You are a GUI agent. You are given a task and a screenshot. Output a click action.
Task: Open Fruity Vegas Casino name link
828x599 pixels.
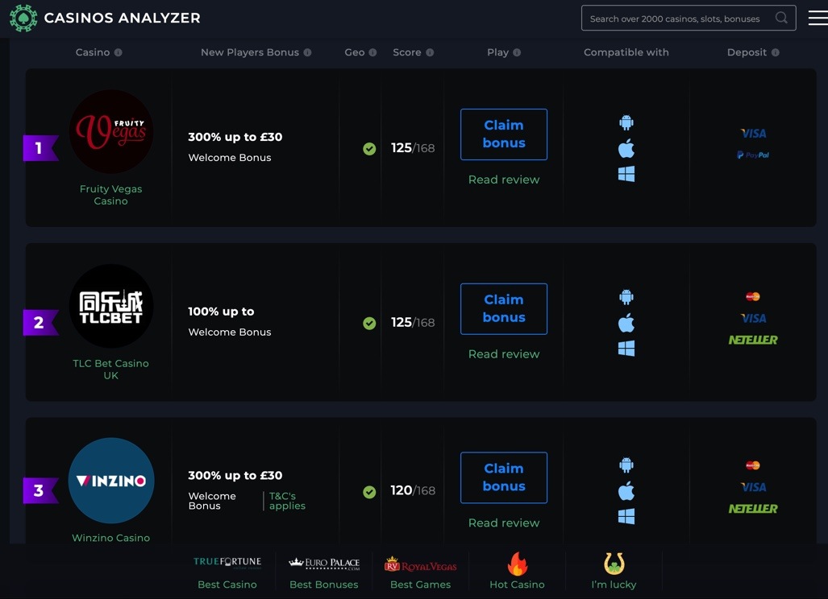click(111, 195)
